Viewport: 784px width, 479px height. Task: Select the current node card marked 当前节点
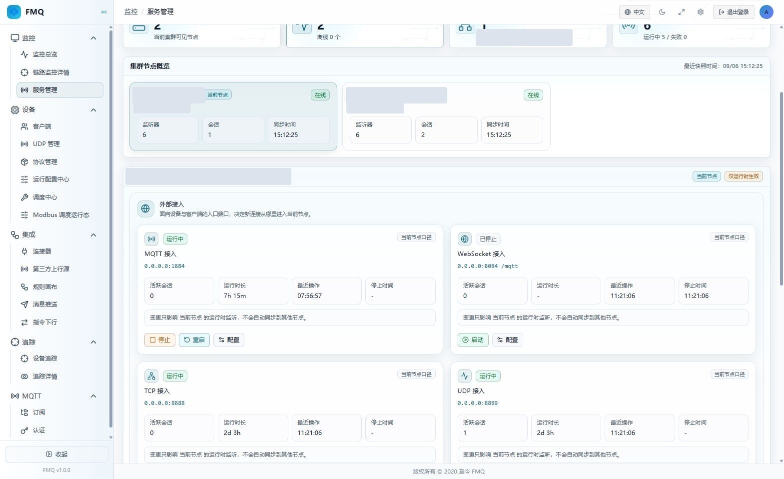(x=233, y=116)
